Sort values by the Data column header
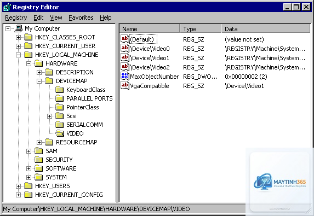 266,29
